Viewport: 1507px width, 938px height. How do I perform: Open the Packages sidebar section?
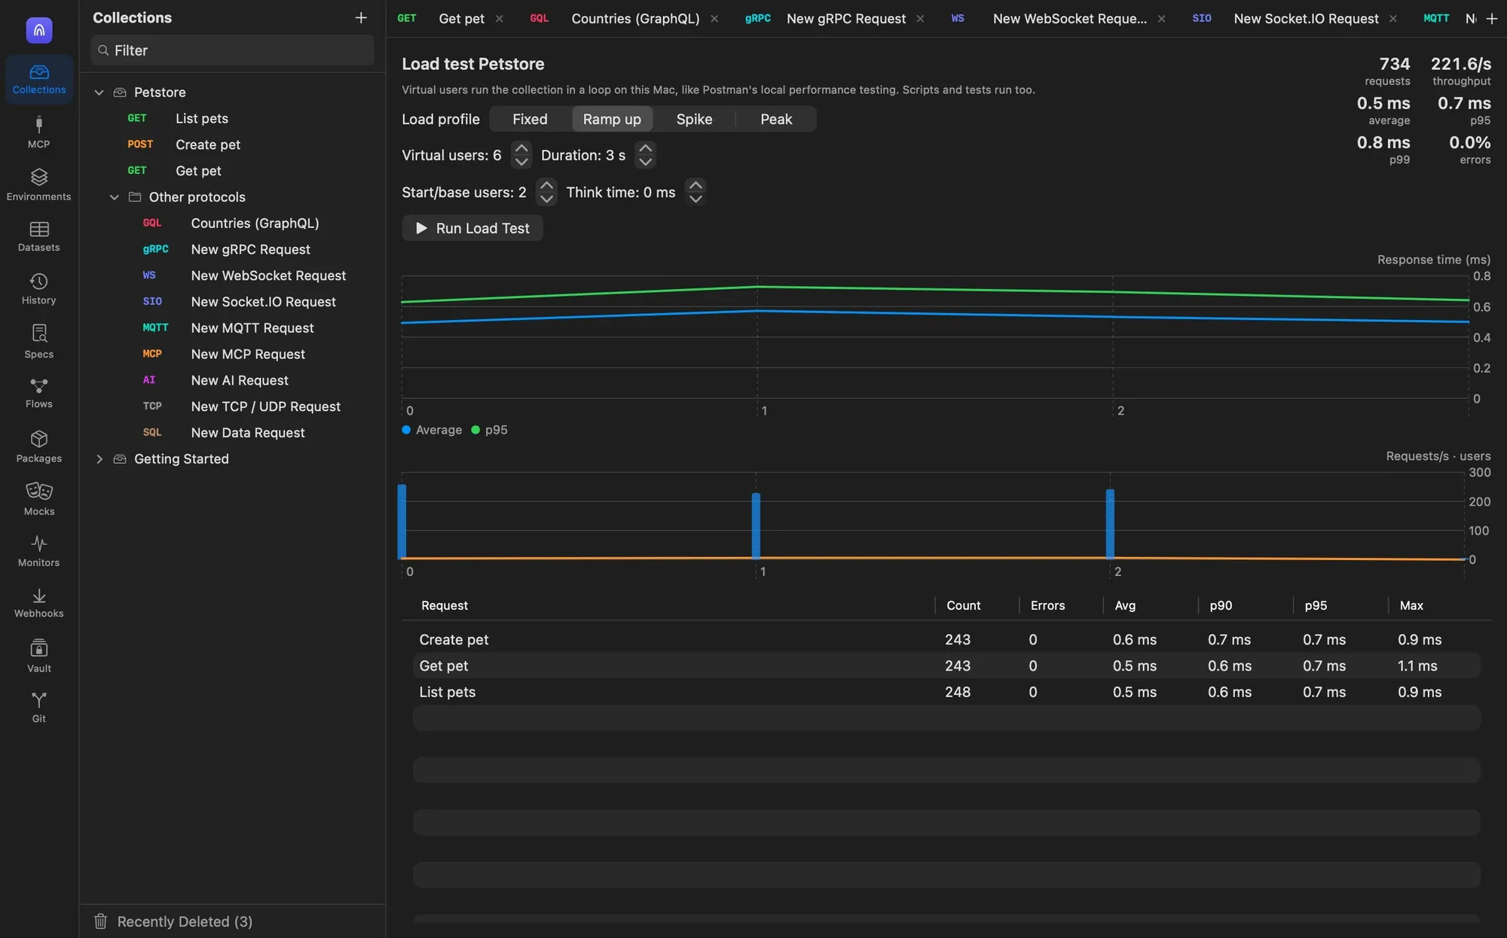(39, 446)
